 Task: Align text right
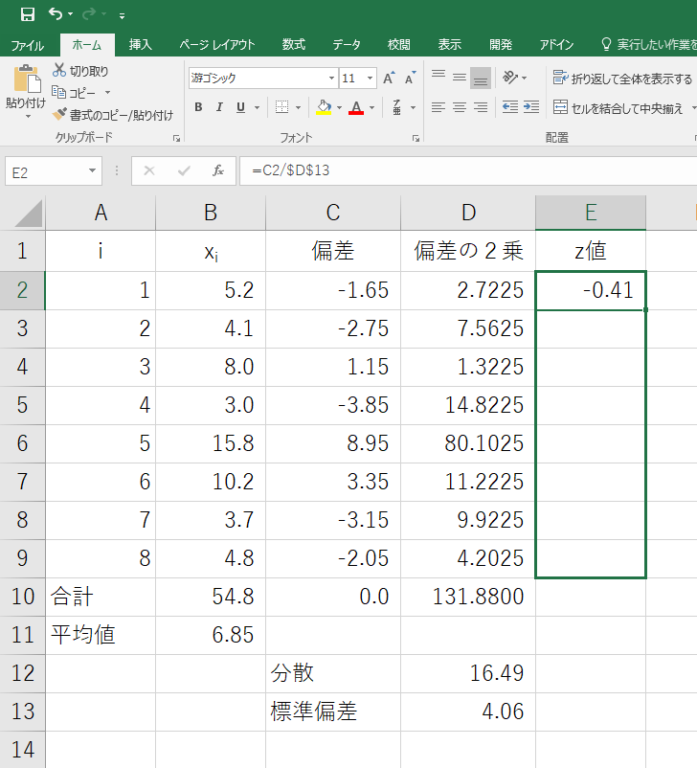coord(481,107)
